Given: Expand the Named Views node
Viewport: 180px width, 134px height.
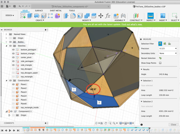Looking at the screenshot, I should tap(6, 34).
